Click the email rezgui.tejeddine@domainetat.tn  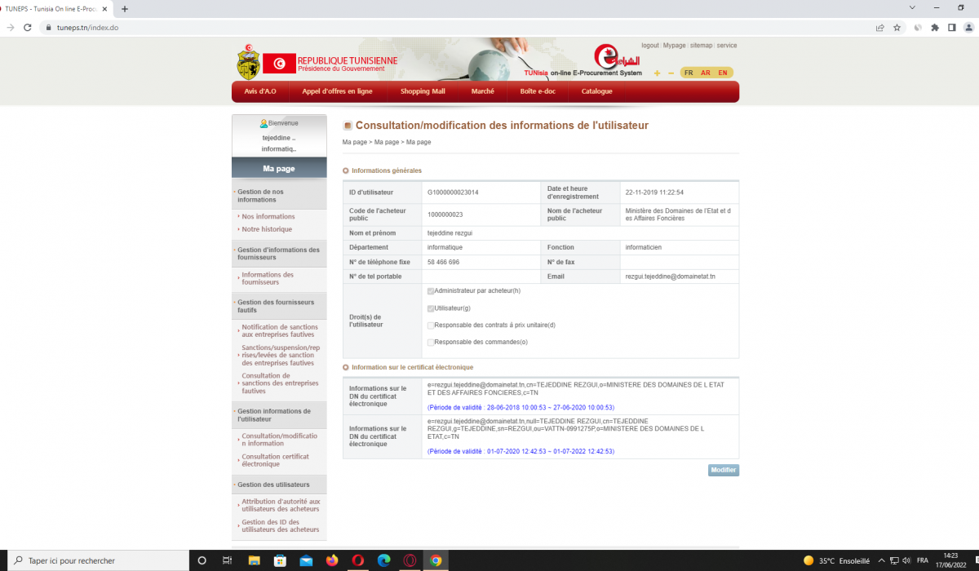[670, 277]
